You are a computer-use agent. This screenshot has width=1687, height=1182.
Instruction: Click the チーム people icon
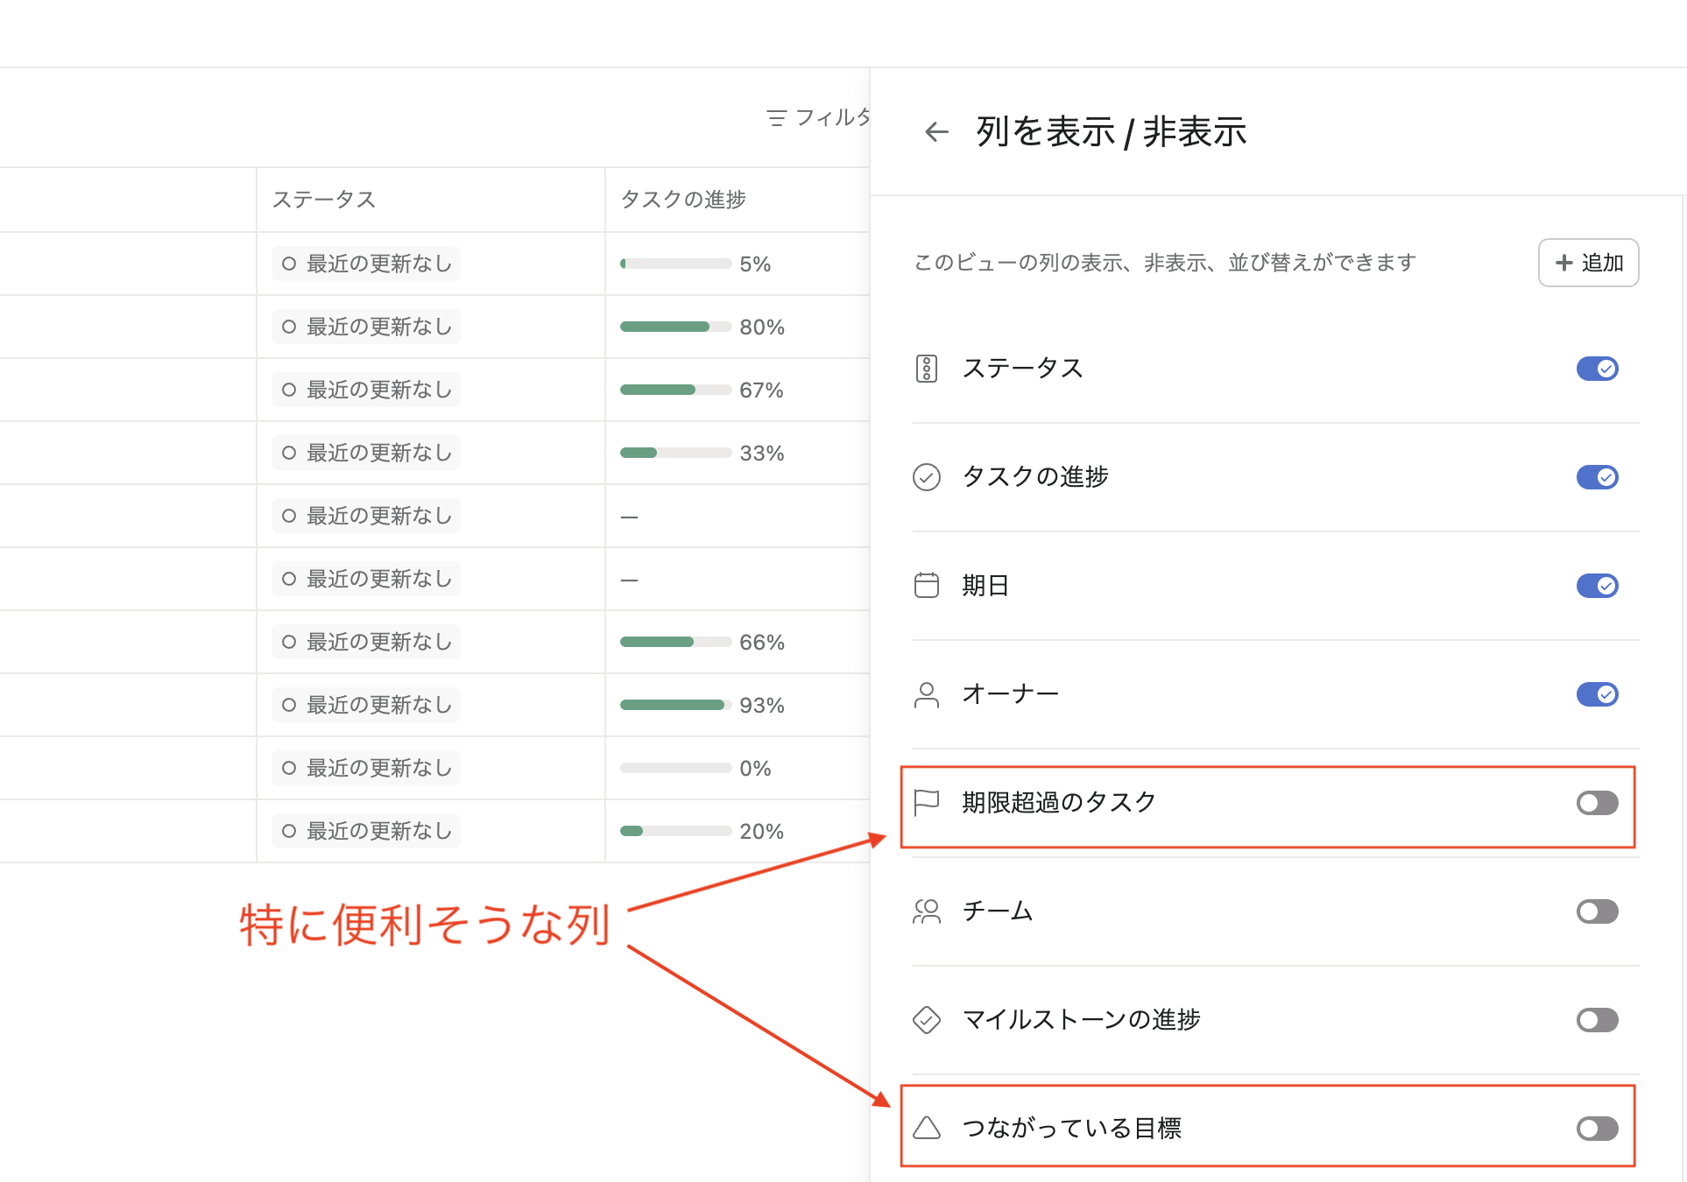click(926, 911)
